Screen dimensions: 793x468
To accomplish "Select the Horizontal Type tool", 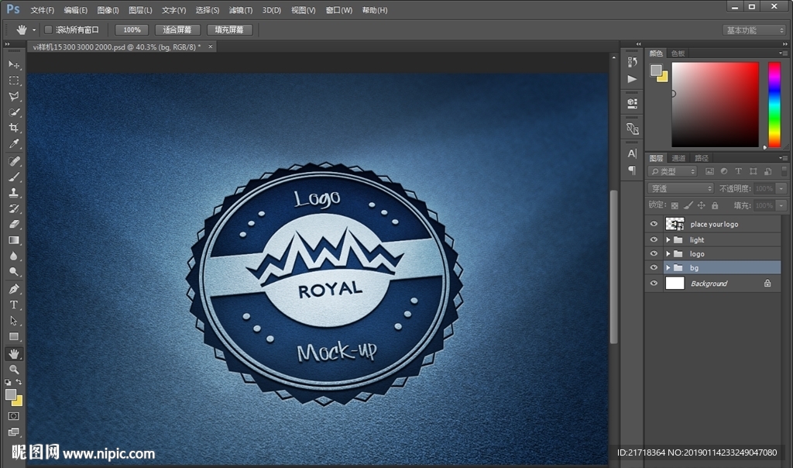I will (x=14, y=305).
